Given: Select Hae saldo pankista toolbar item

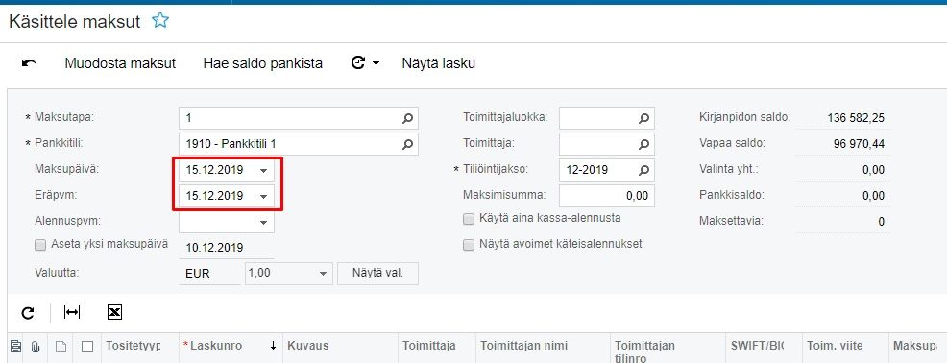Looking at the screenshot, I should [263, 63].
